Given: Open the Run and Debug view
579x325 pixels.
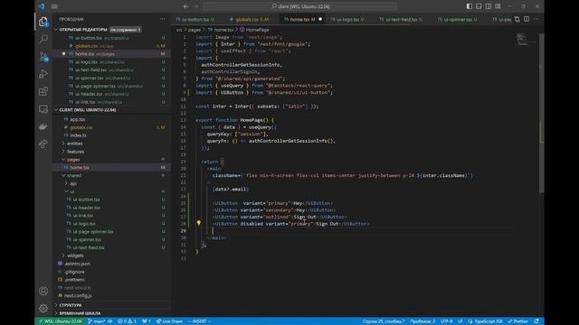Looking at the screenshot, I should point(43,74).
